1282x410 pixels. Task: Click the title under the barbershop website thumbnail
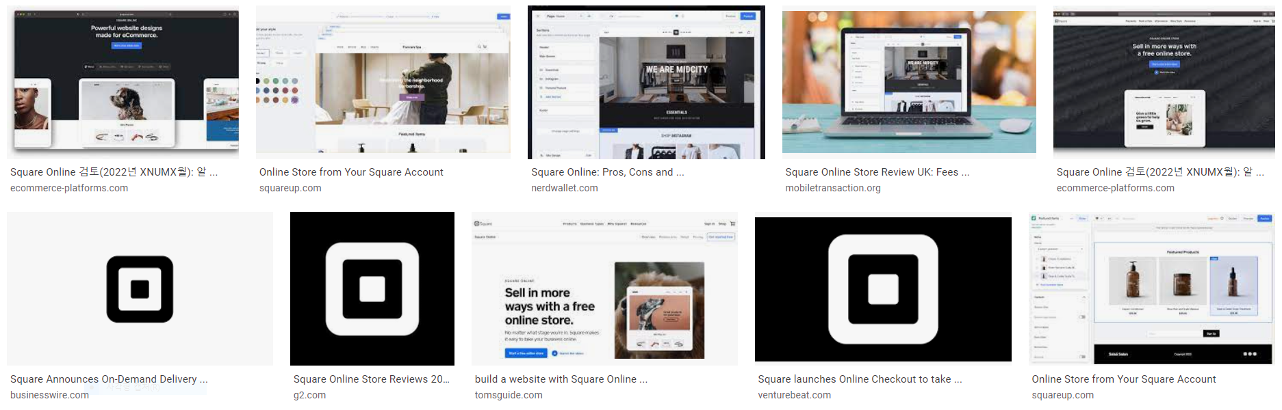[351, 172]
